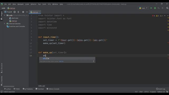Image resolution: width=169 pixels, height=95 pixels.
Task: Open the Help menu
Action: pyautogui.click(x=61, y=4)
